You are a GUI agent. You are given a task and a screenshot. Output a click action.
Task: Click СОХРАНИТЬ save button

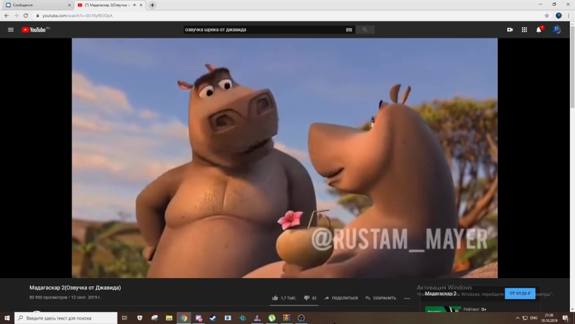pyautogui.click(x=381, y=298)
